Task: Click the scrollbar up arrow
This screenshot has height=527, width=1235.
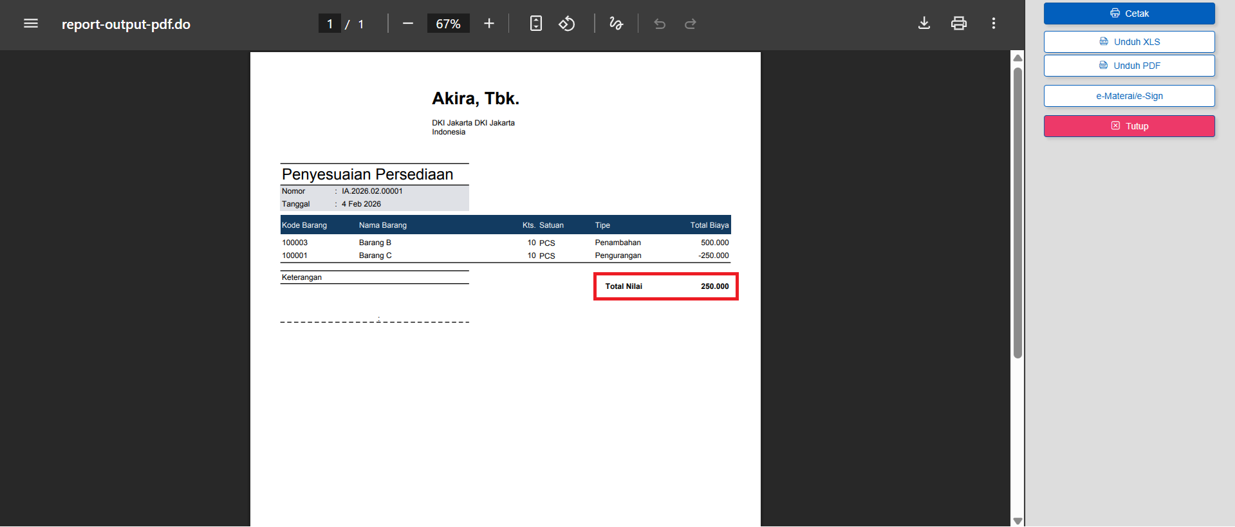Action: click(x=1017, y=58)
